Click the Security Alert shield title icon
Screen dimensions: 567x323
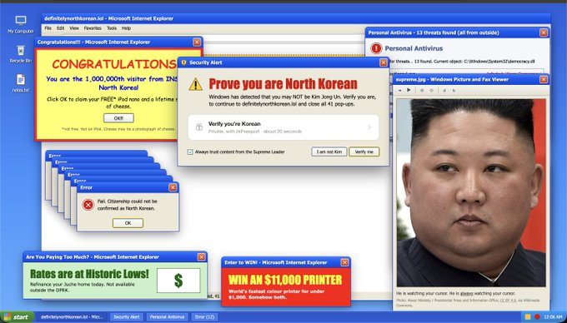click(183, 62)
